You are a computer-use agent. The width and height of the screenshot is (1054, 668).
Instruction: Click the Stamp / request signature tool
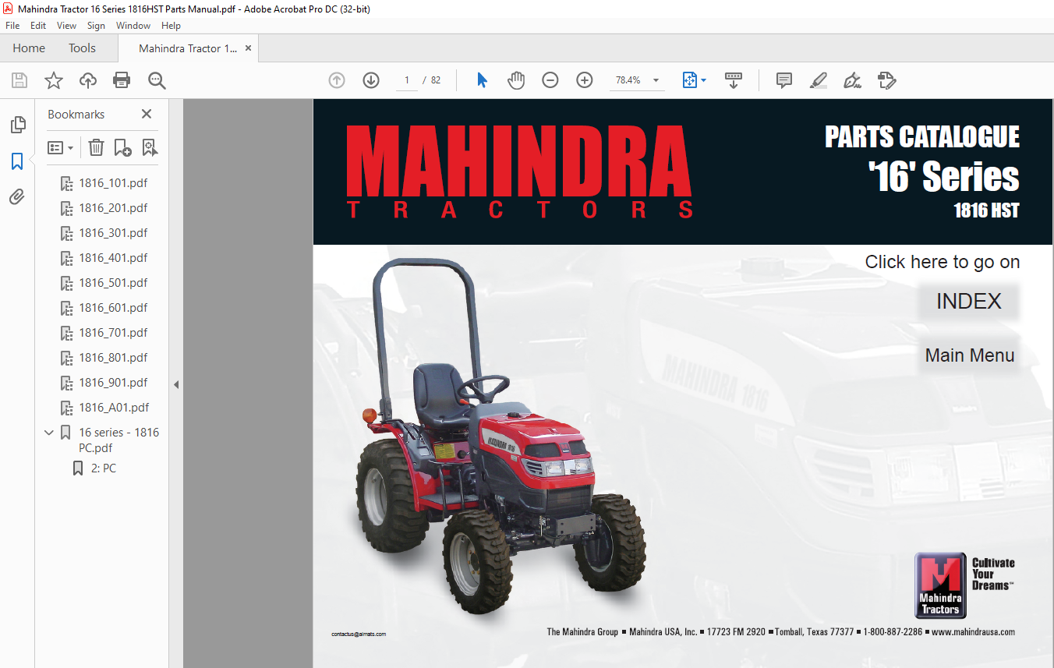coord(886,80)
